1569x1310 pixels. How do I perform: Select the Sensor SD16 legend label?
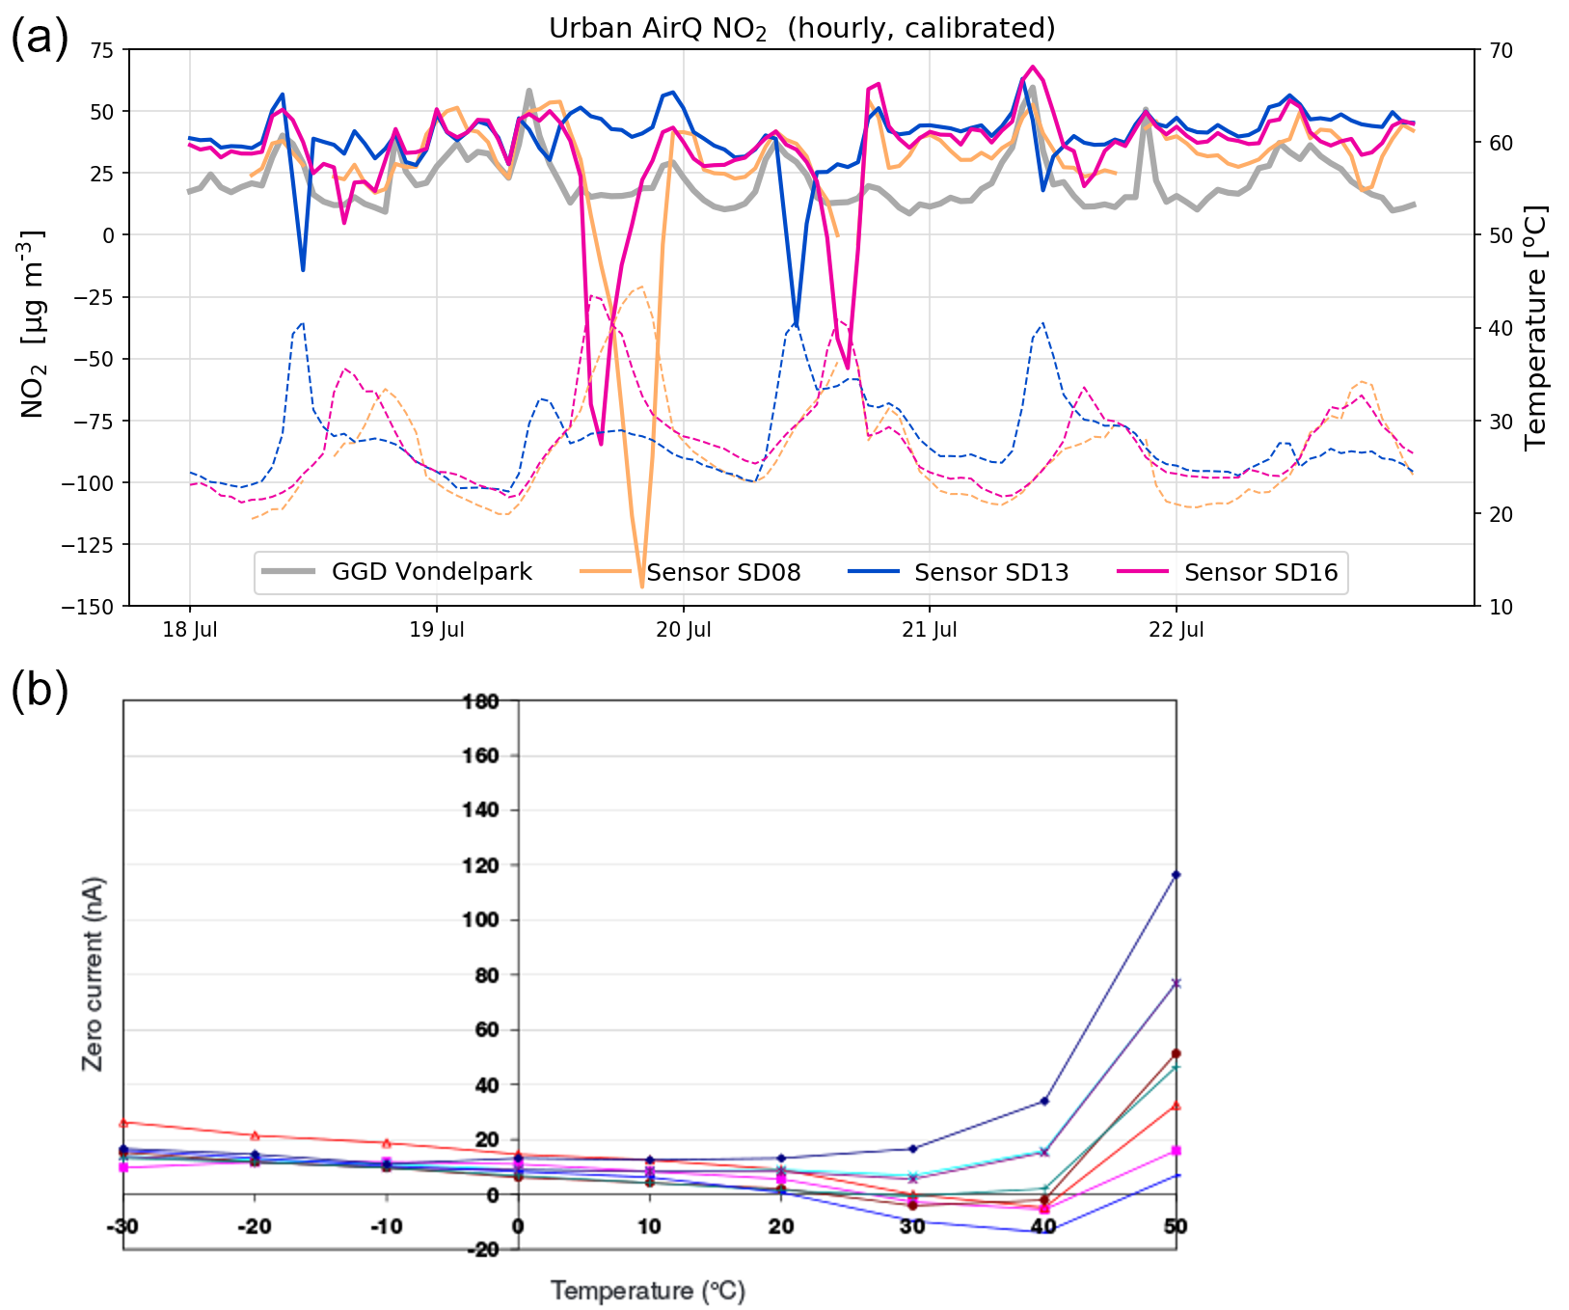coord(1260,573)
